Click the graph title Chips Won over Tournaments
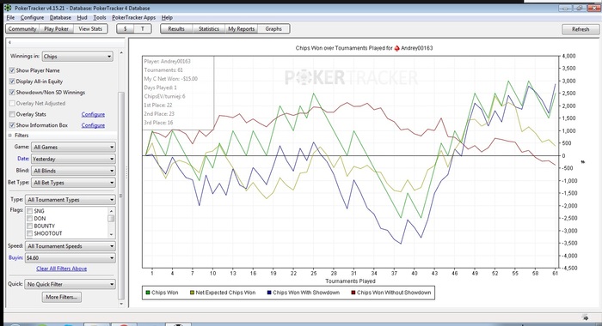The width and height of the screenshot is (602, 326). 364,48
